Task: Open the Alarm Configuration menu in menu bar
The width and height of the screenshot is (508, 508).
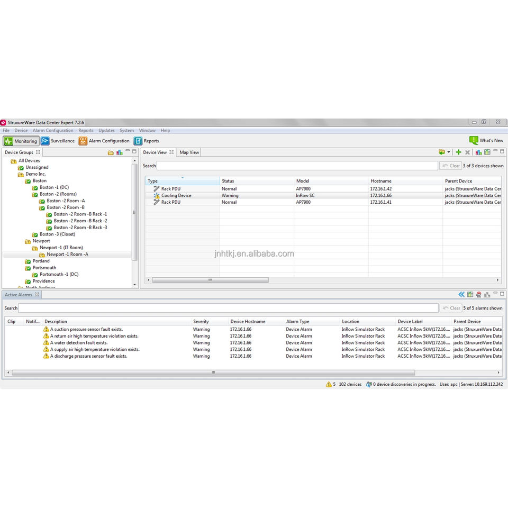Action: (53, 131)
